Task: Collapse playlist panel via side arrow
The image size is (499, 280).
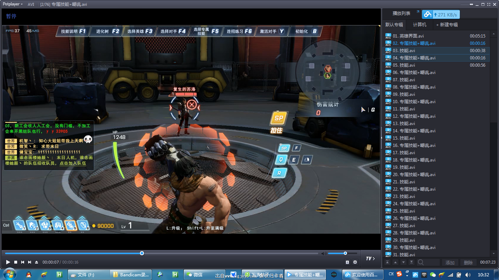Action: click(381, 138)
